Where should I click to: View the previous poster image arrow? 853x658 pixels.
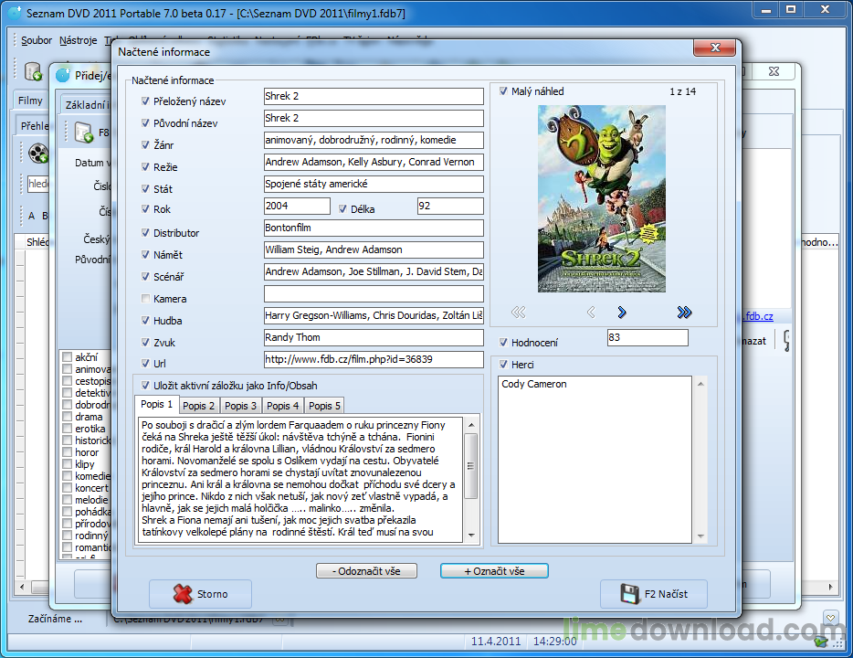591,312
